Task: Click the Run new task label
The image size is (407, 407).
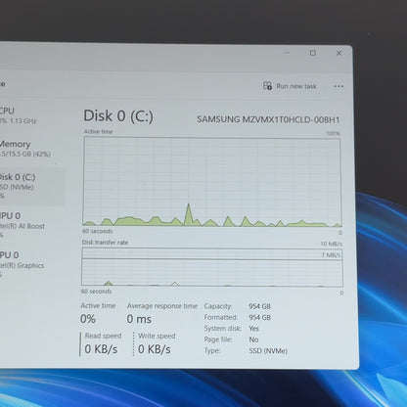Action: pyautogui.click(x=296, y=86)
